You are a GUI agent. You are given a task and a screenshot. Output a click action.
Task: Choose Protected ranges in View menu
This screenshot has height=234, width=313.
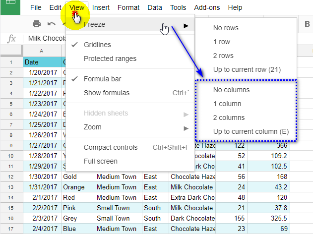(130, 58)
